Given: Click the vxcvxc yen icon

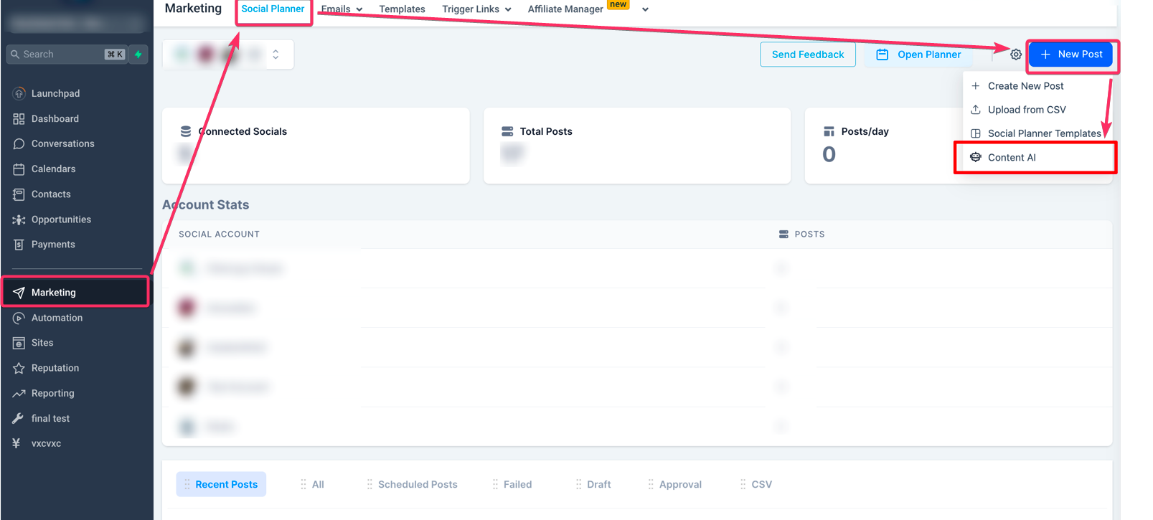Looking at the screenshot, I should click(x=17, y=443).
